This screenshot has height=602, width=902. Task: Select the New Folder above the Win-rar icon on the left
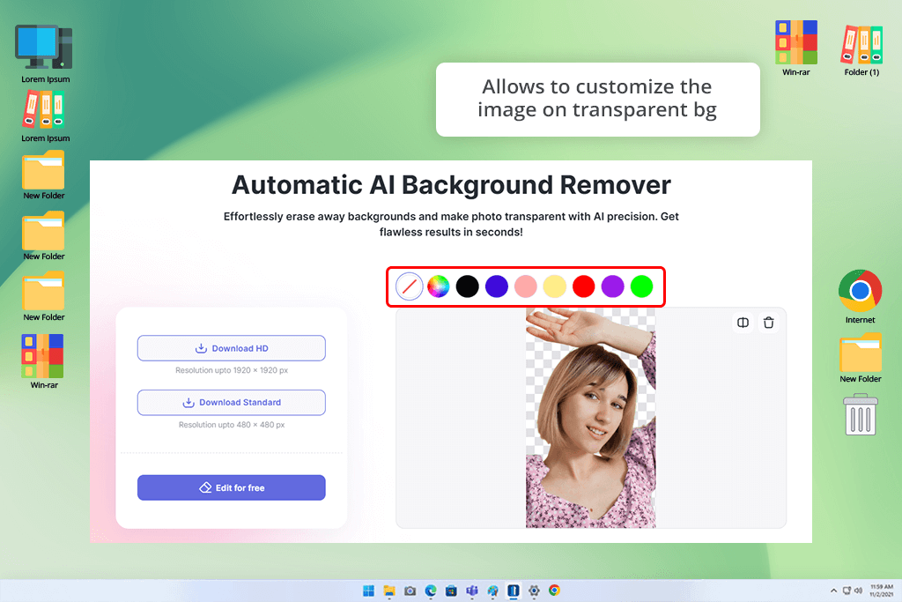(44, 296)
